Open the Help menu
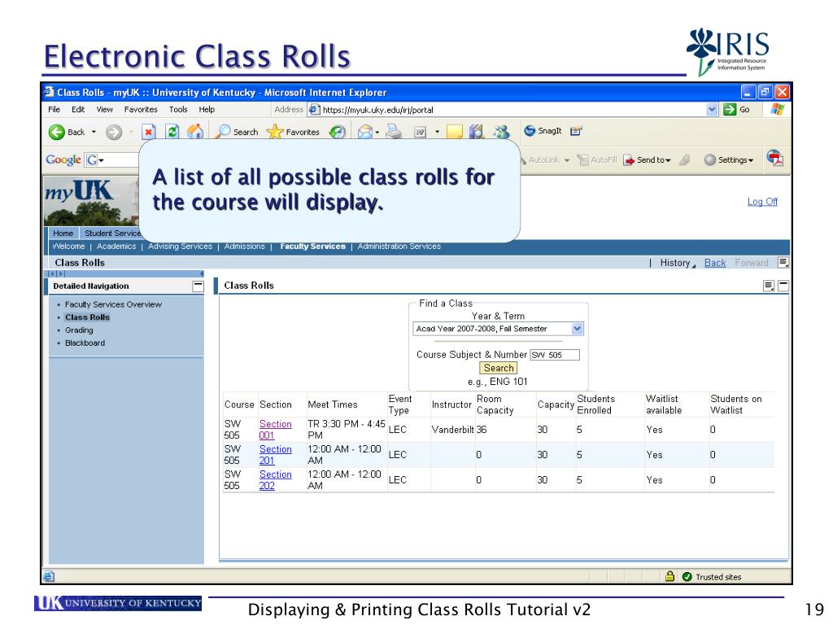Image resolution: width=833 pixels, height=625 pixels. point(207,110)
